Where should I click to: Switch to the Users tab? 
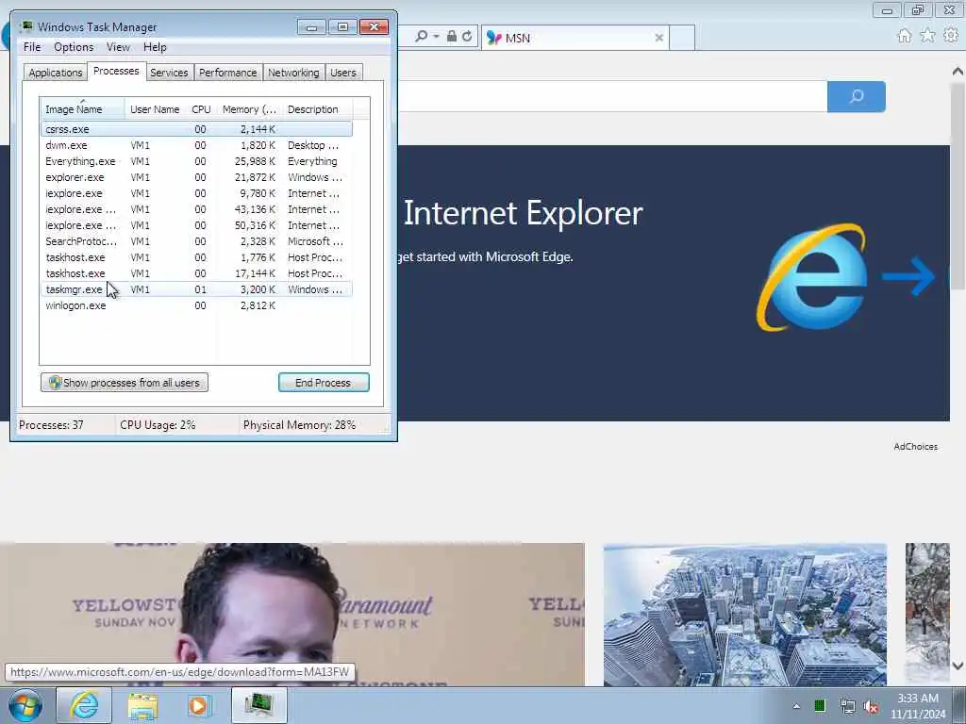pos(342,73)
